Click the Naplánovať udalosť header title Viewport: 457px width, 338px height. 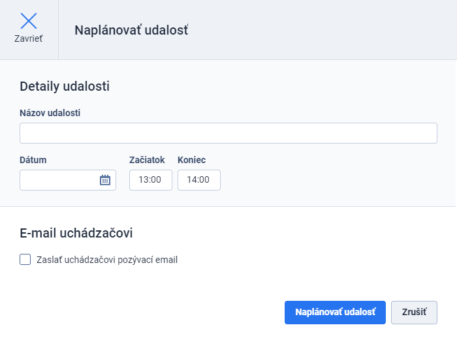coord(131,30)
